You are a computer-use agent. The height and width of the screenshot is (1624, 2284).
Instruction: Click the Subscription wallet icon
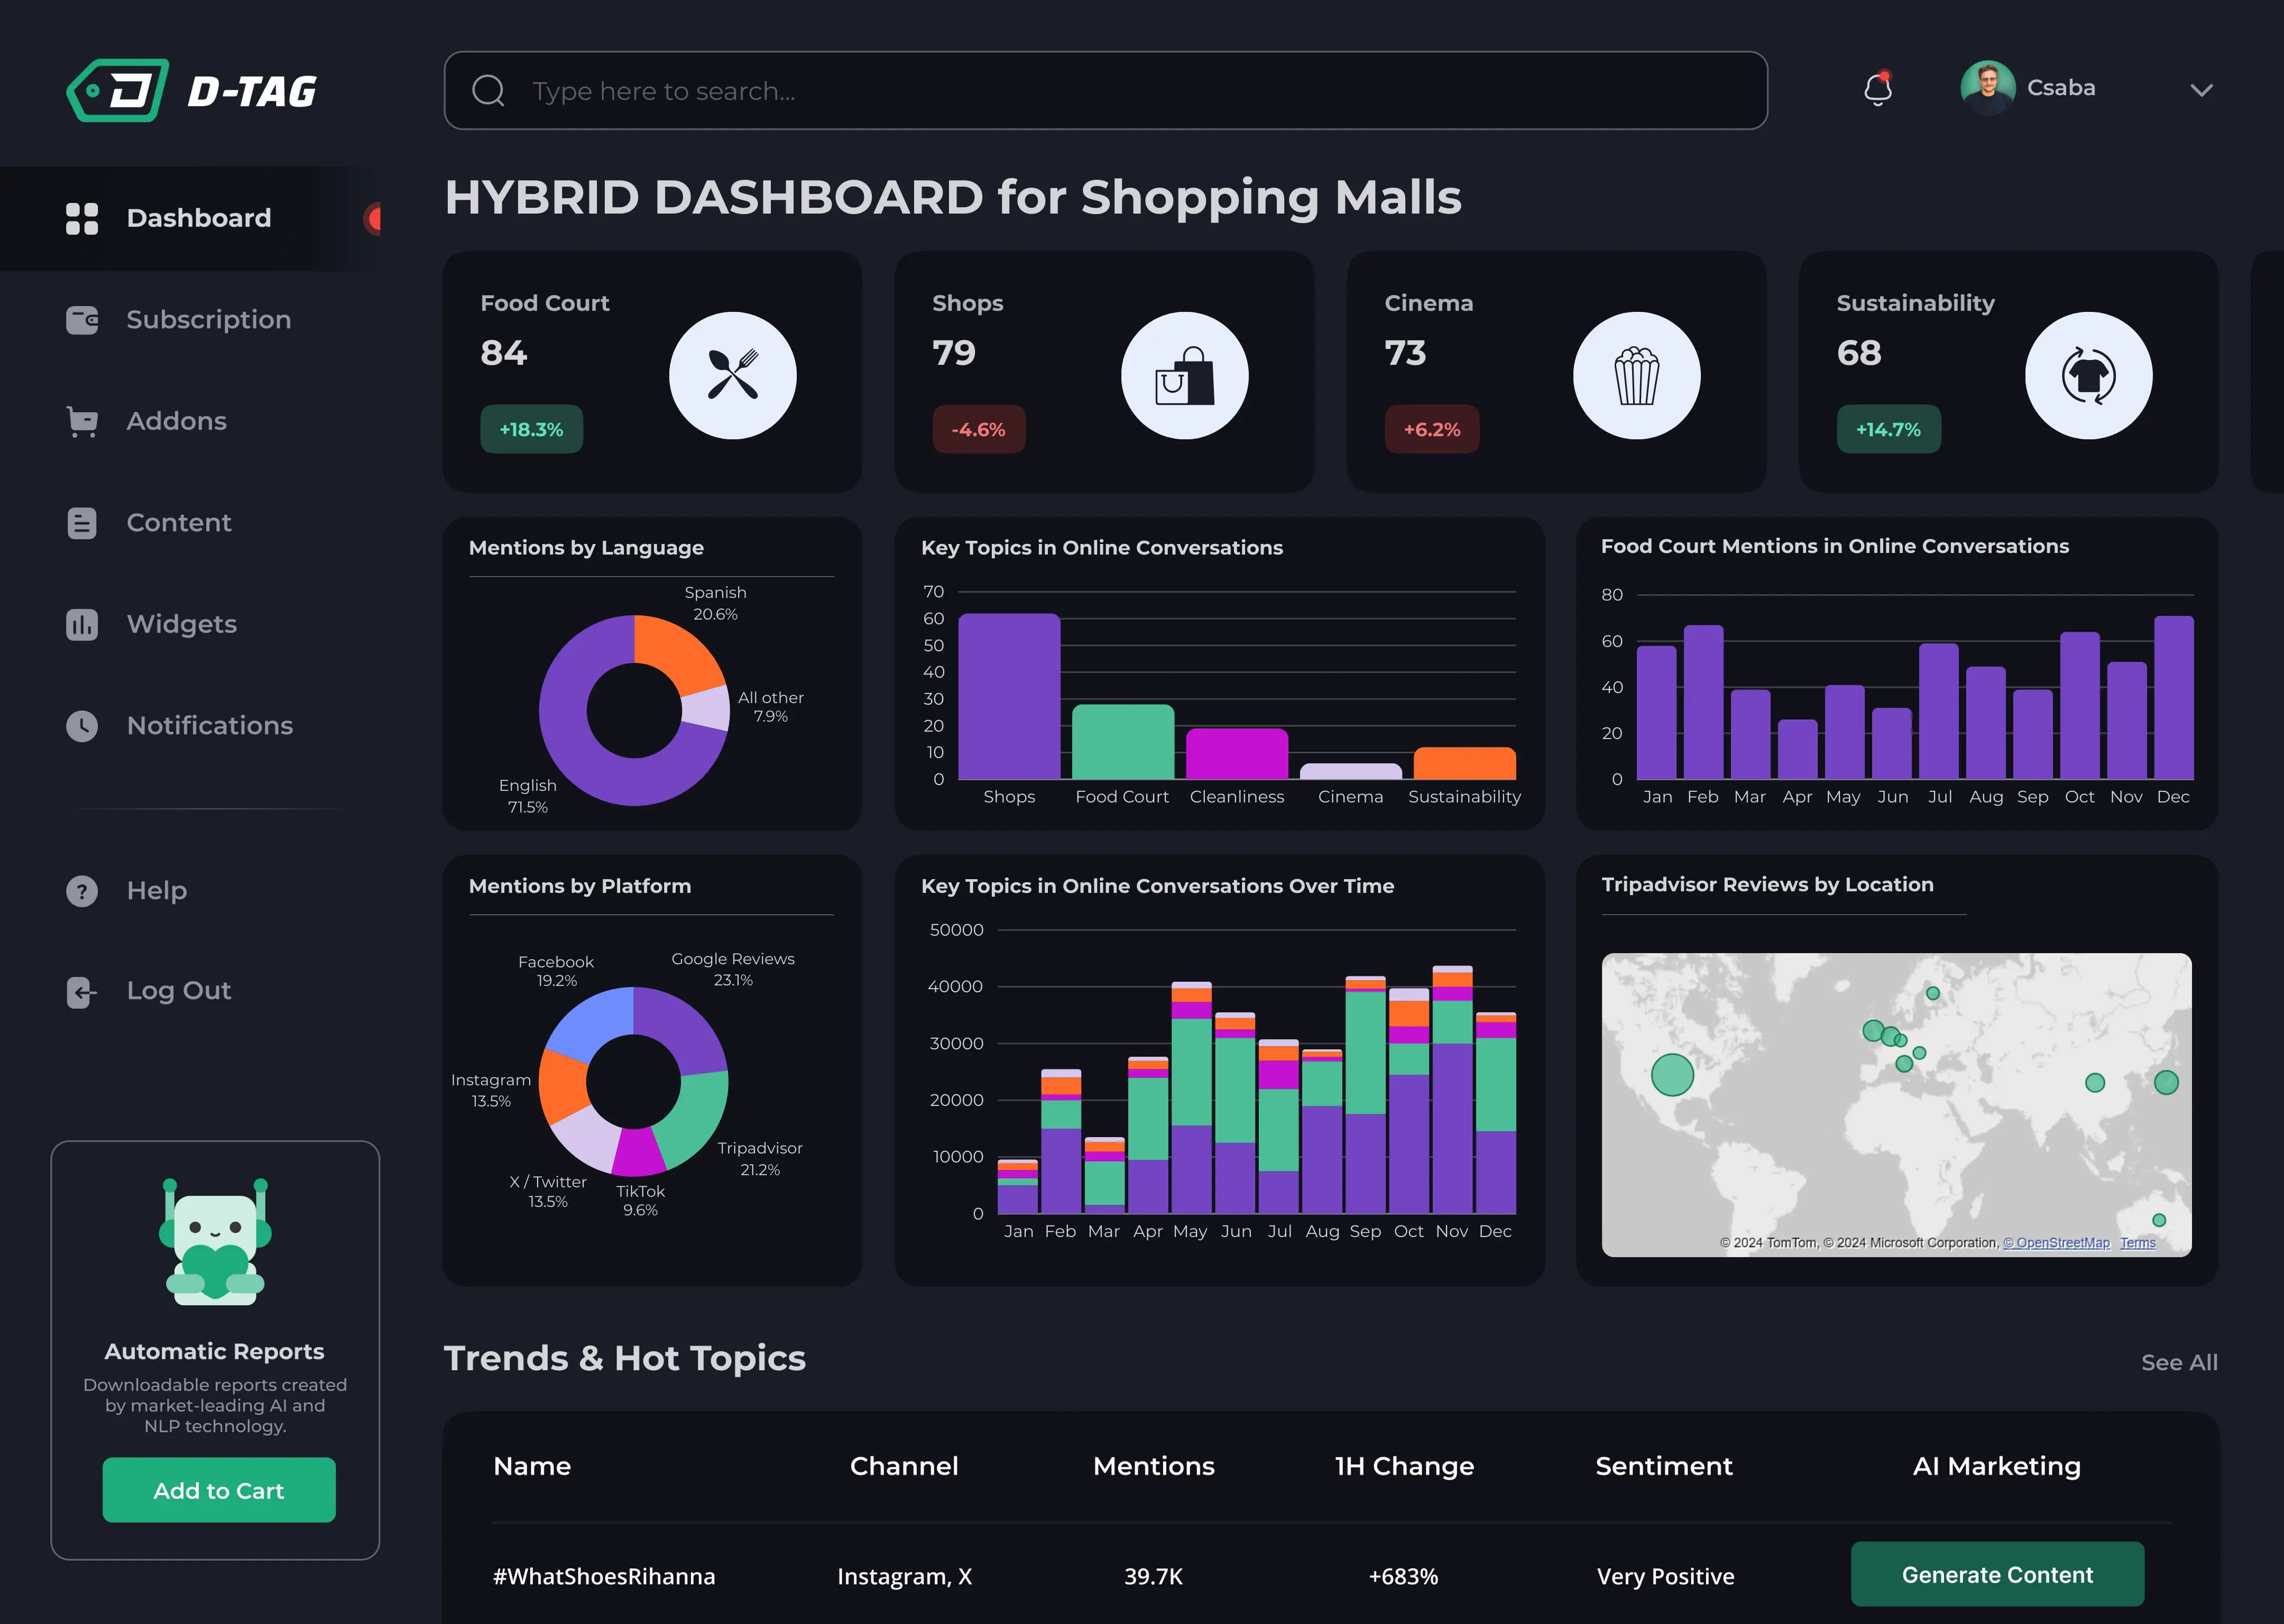(x=81, y=320)
